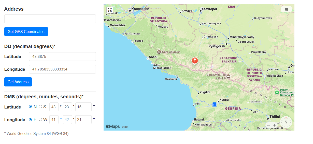Screen dimensions: 313x144
Task: Click the red location pin marker
Action: click(x=195, y=61)
